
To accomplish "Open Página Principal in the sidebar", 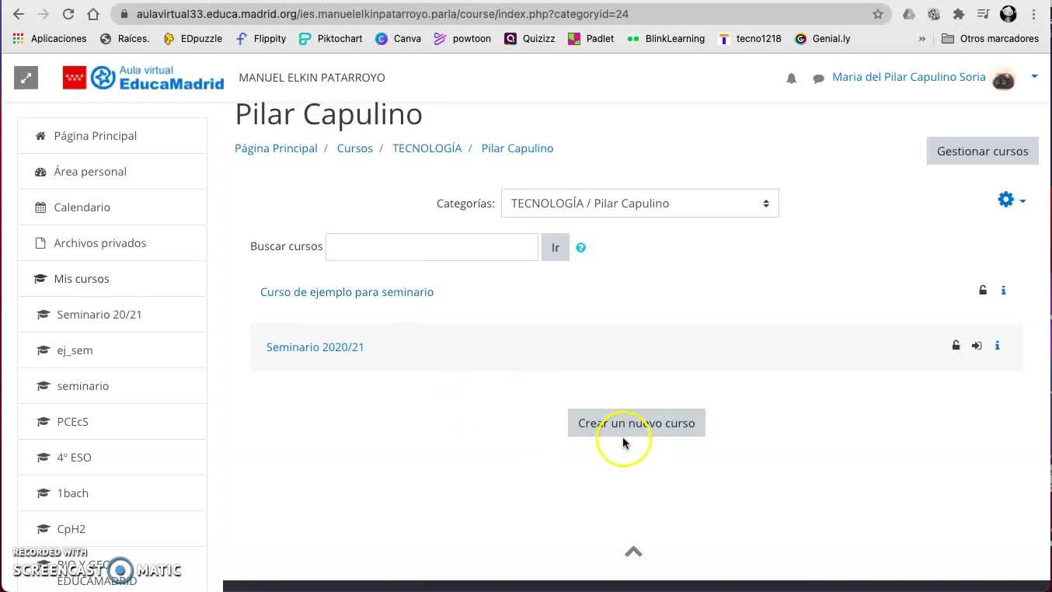I will 113,136.
